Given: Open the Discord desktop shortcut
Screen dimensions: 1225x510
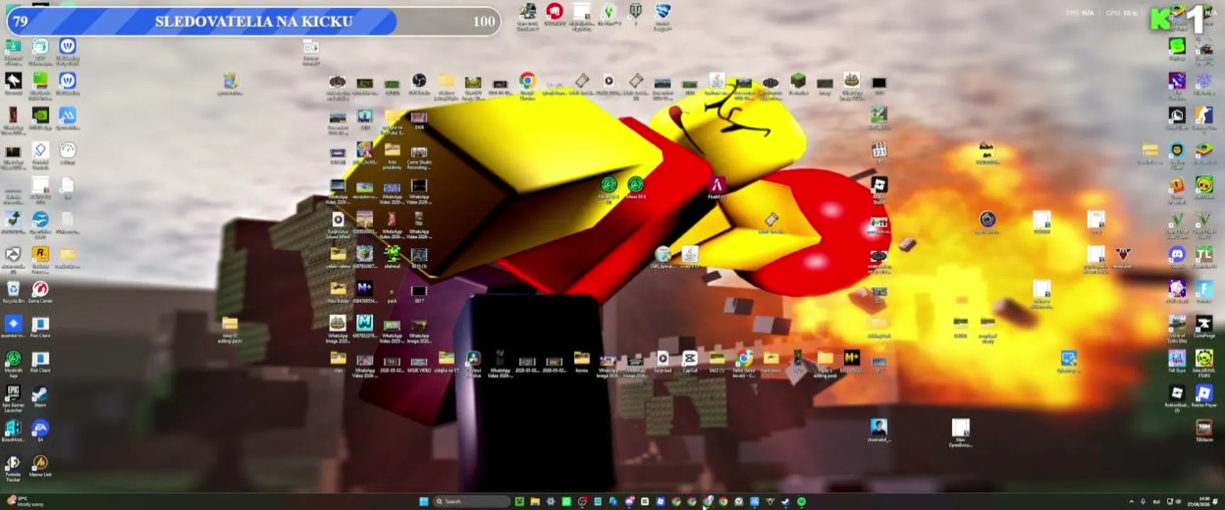Looking at the screenshot, I should tap(1177, 256).
